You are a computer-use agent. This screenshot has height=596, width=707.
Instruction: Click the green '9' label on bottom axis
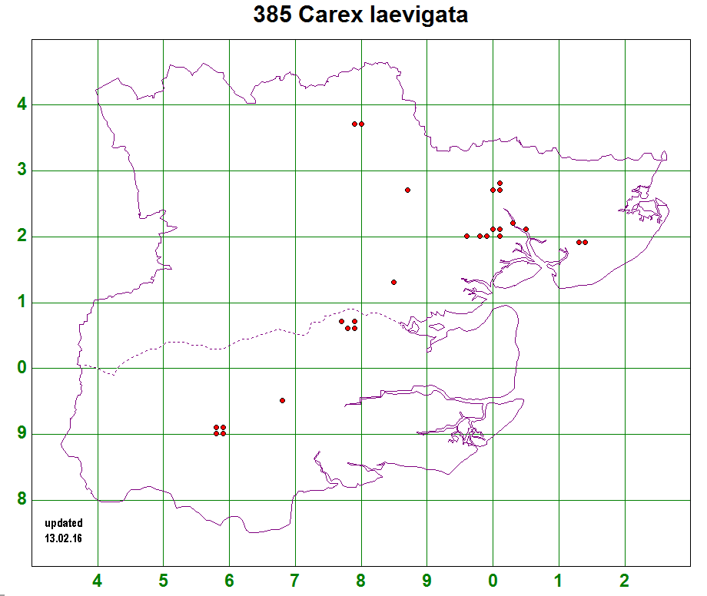[x=427, y=580]
